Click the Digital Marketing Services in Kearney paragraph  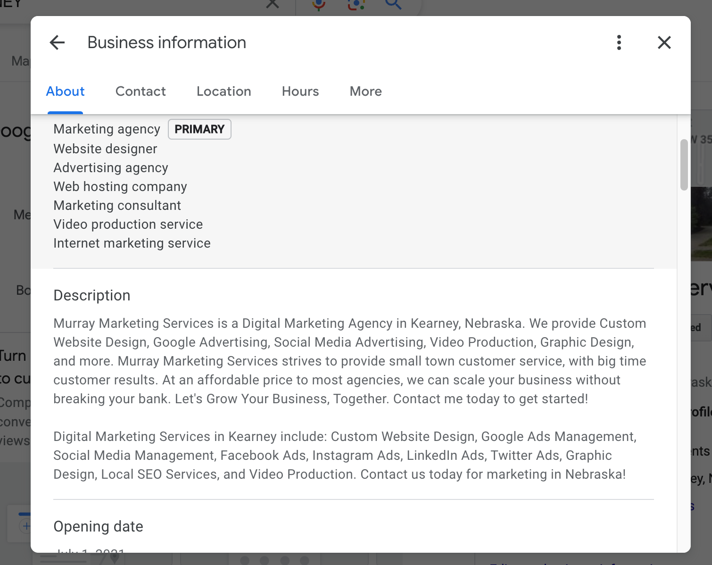point(345,456)
